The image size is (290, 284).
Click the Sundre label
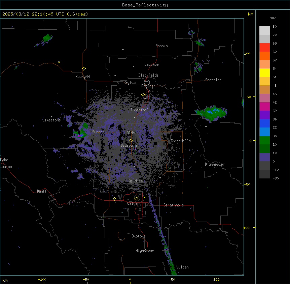pyautogui.click(x=98, y=132)
